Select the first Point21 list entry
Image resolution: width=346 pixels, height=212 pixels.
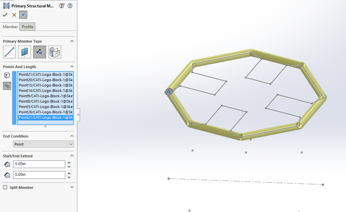tap(46, 74)
